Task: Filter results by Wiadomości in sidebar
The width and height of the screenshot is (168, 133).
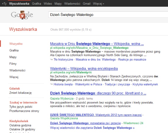Action: [17, 70]
